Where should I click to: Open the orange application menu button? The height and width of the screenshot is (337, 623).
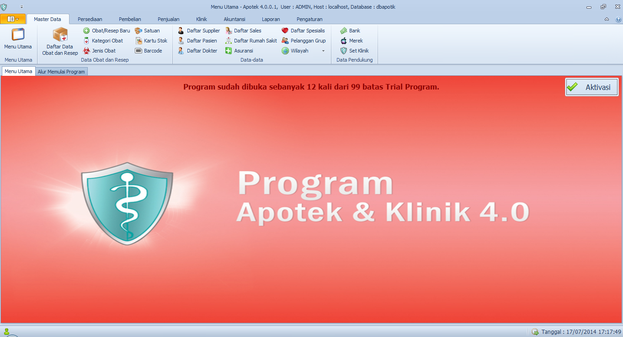tap(13, 19)
